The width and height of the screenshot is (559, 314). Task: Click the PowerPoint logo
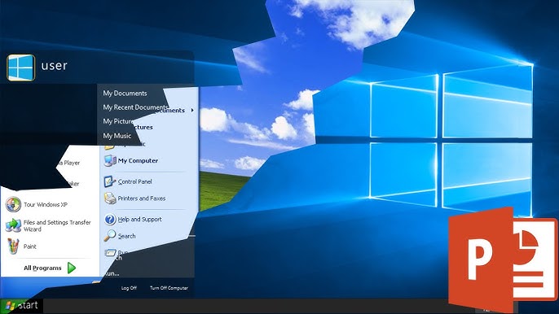tap(503, 259)
